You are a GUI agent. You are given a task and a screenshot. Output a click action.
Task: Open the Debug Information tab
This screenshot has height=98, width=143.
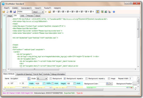tap(58, 74)
